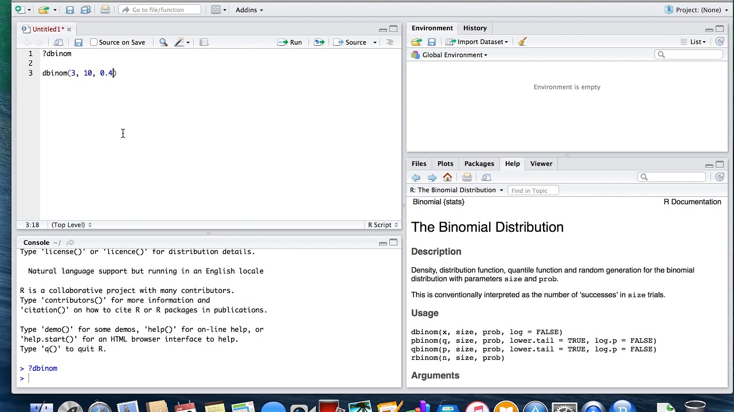
Task: Print the current help topic
Action: point(467,177)
